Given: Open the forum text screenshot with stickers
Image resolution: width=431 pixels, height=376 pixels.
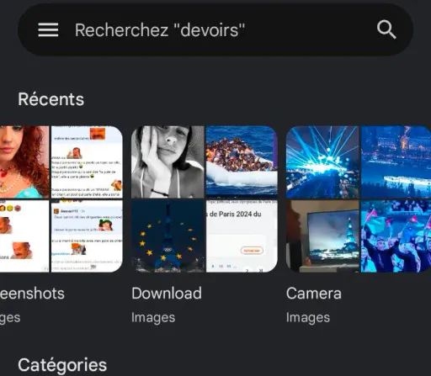Looking at the screenshot, I should (x=87, y=162).
